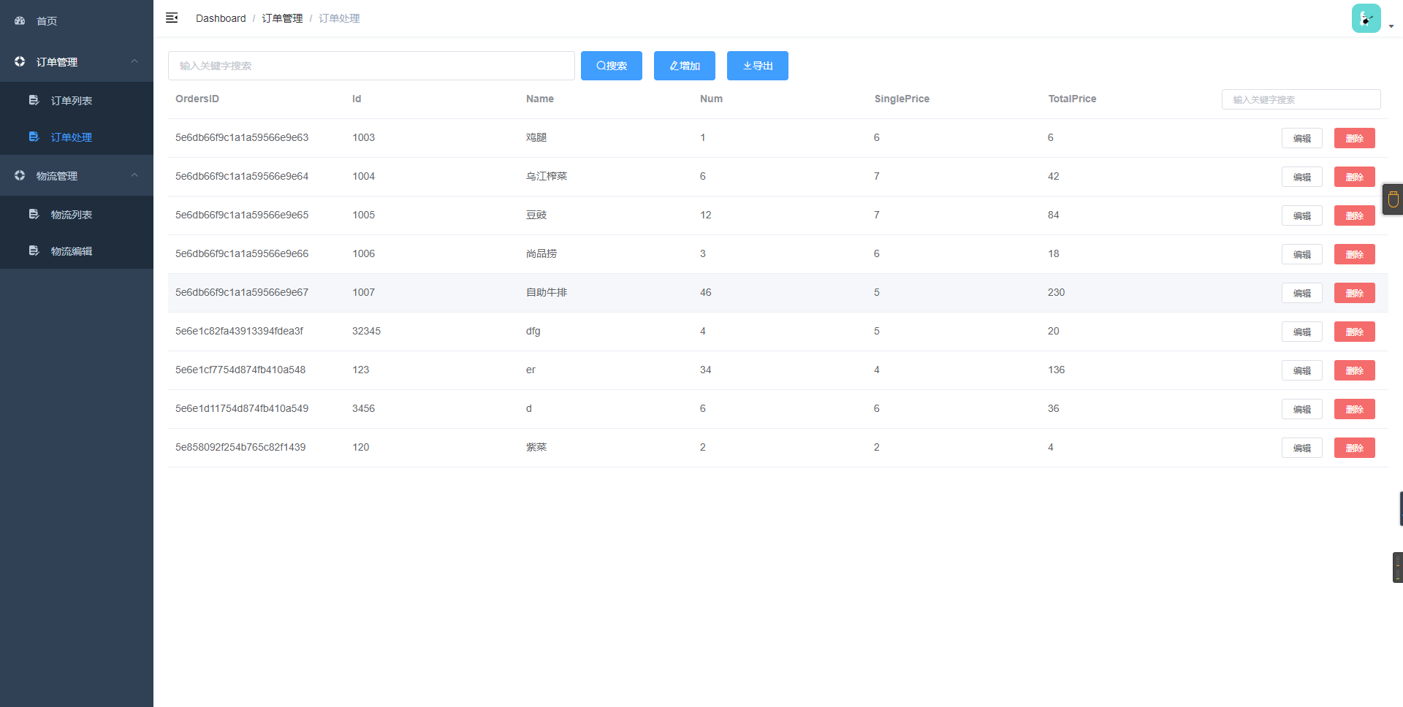Delete the dfg order row
Viewport: 1403px width, 707px height.
click(1355, 332)
